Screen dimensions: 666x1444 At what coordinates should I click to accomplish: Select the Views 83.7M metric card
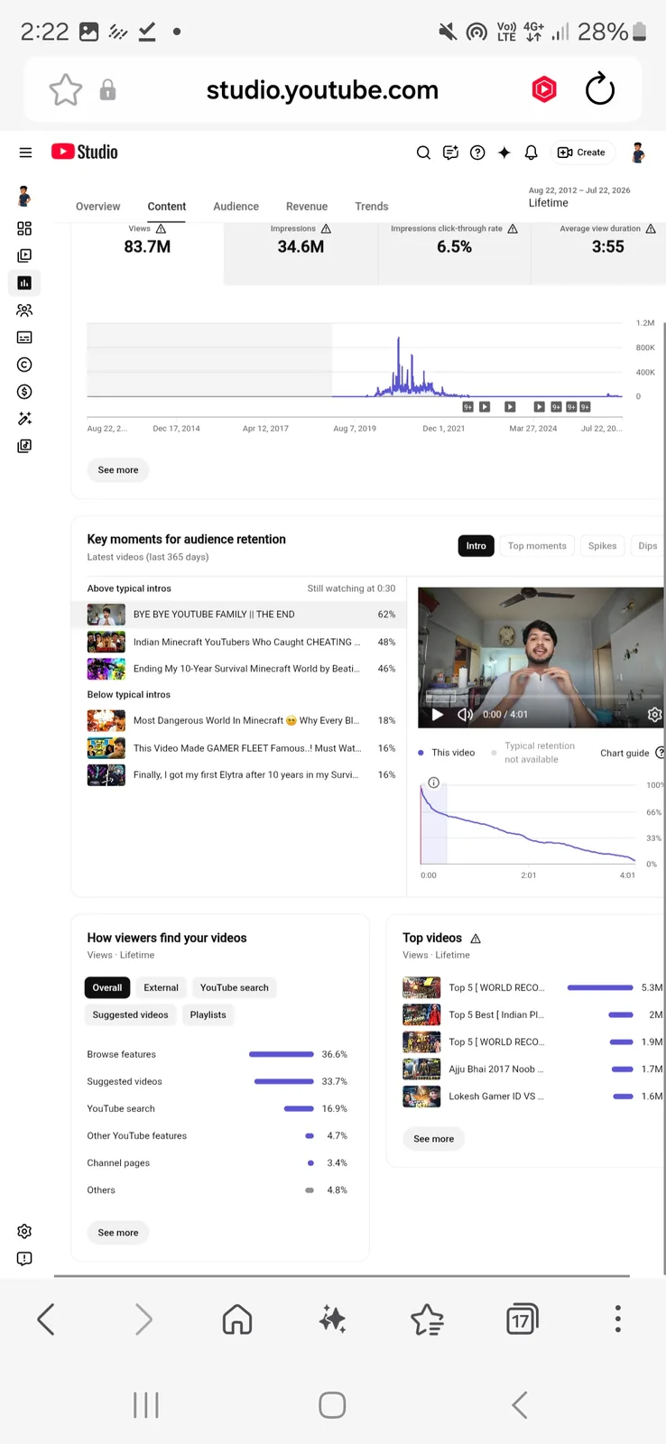coord(147,254)
